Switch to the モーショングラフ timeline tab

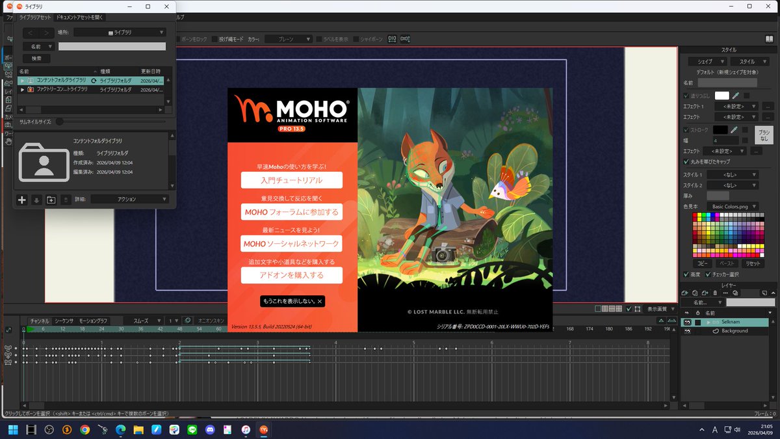click(x=93, y=321)
